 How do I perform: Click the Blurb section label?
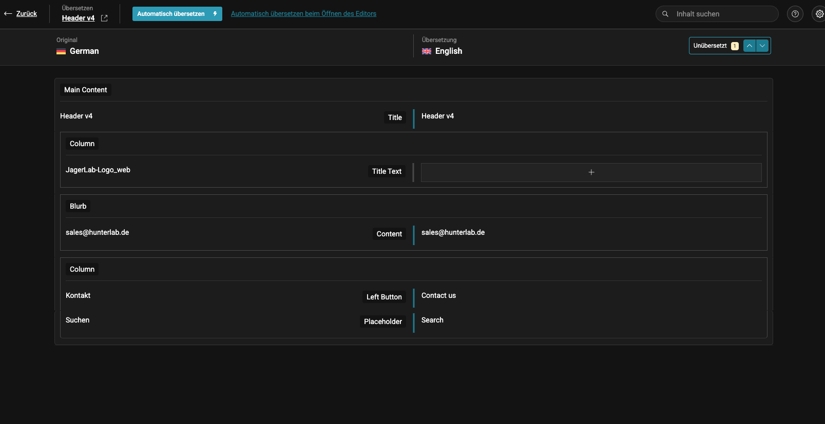pyautogui.click(x=78, y=206)
